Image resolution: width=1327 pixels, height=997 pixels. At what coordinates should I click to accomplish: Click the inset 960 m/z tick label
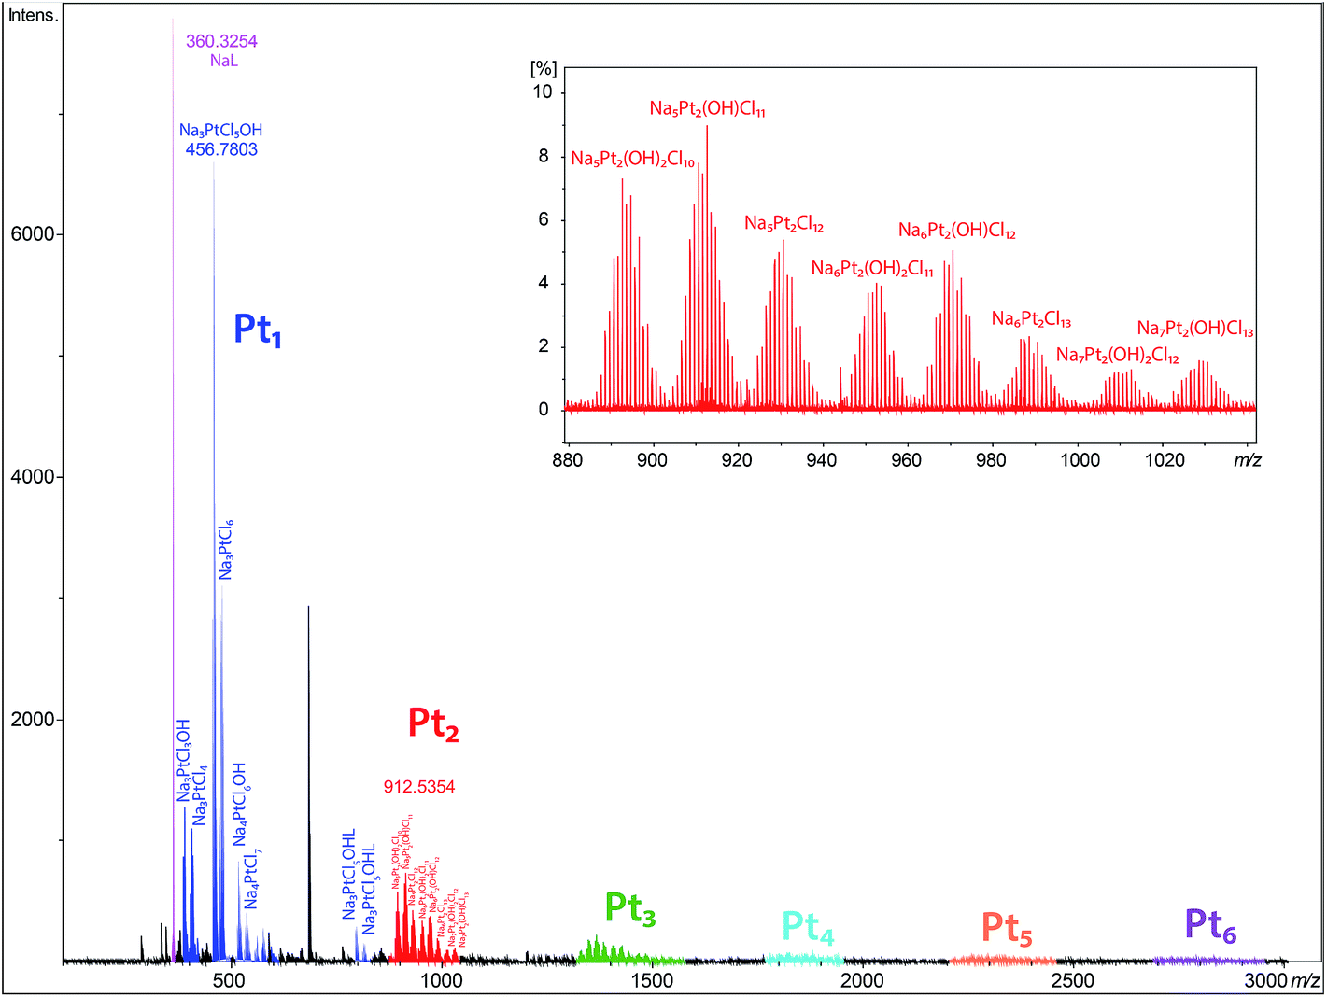coord(907,459)
